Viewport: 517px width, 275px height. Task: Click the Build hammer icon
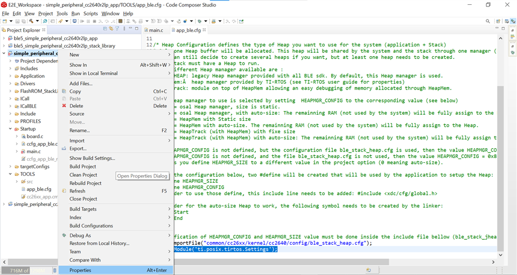(x=31, y=21)
